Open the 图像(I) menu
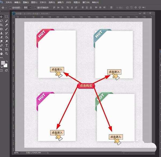 (26, 2)
